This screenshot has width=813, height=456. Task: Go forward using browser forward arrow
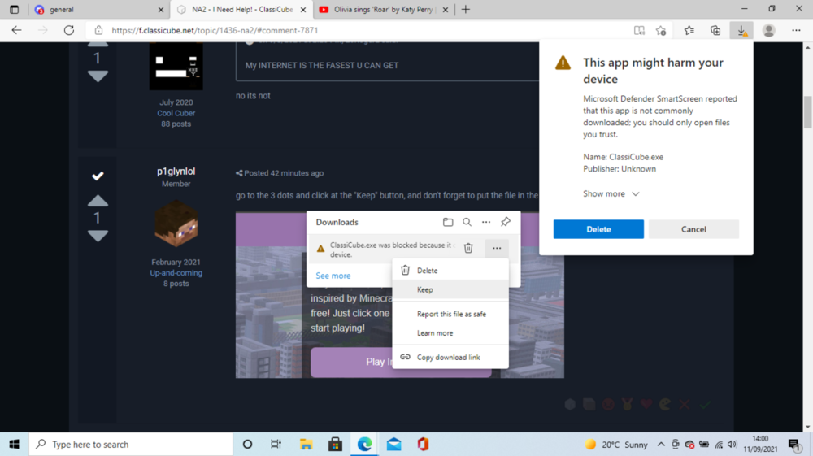click(43, 31)
